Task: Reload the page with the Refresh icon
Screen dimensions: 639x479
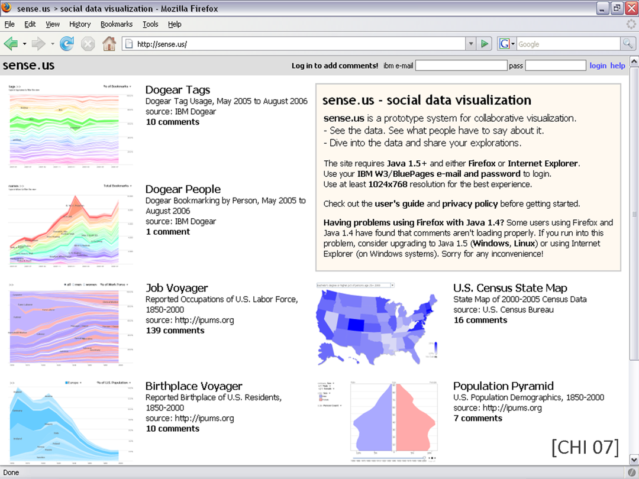Action: click(x=67, y=44)
